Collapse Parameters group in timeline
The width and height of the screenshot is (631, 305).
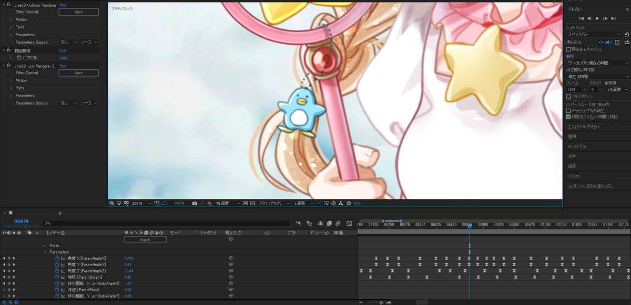pos(45,252)
